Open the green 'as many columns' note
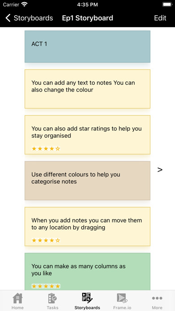Viewport: 175px width, 311px height. tap(87, 272)
